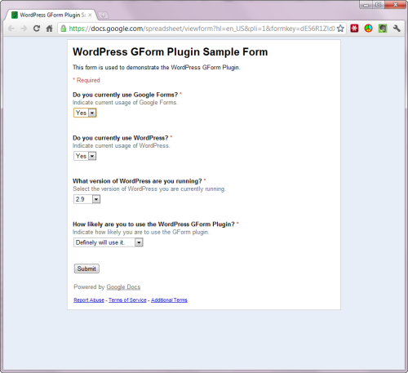Click the colorful peace sign extension icon
This screenshot has width=408, height=373.
point(369,29)
